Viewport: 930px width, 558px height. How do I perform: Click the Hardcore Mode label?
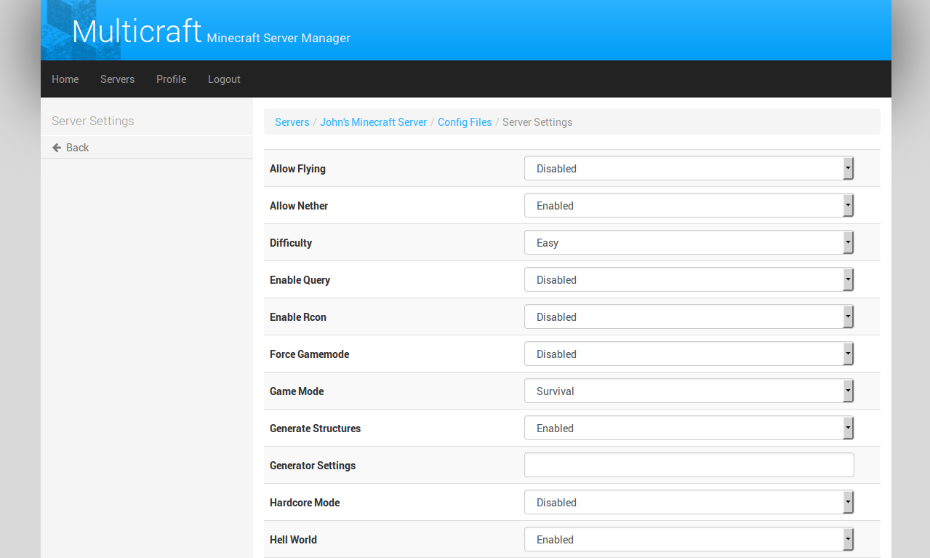point(305,503)
